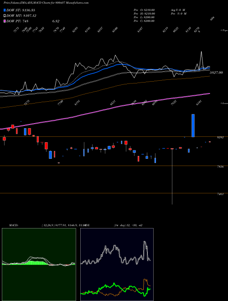Click the ADX (14 day) values text
This screenshot has height=301, width=228.
128,225
